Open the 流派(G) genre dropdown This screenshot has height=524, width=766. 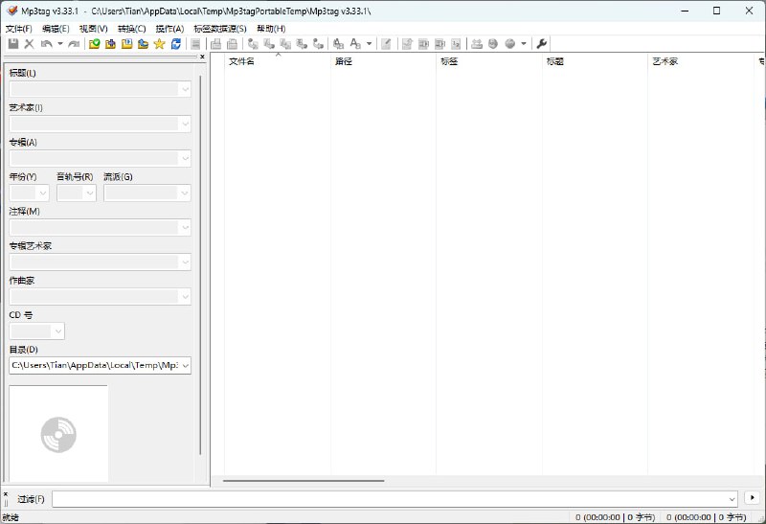185,193
